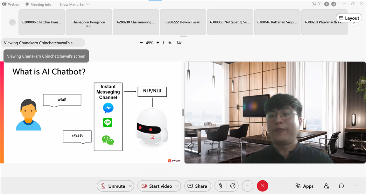Expand Show Menu Bar chevron
Screen dimensions: 366x194
pyautogui.click(x=88, y=4)
